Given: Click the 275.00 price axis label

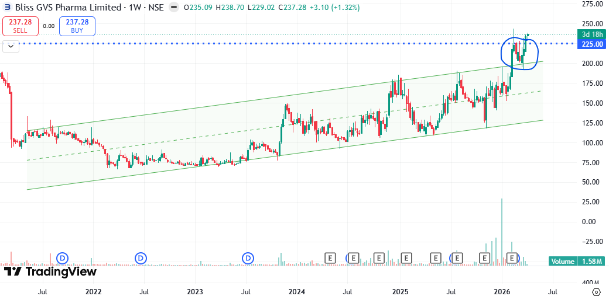Looking at the screenshot, I should [x=592, y=4].
